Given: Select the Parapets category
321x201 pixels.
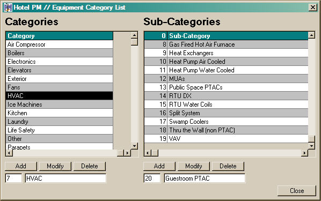Looking at the screenshot, I should [60, 146].
